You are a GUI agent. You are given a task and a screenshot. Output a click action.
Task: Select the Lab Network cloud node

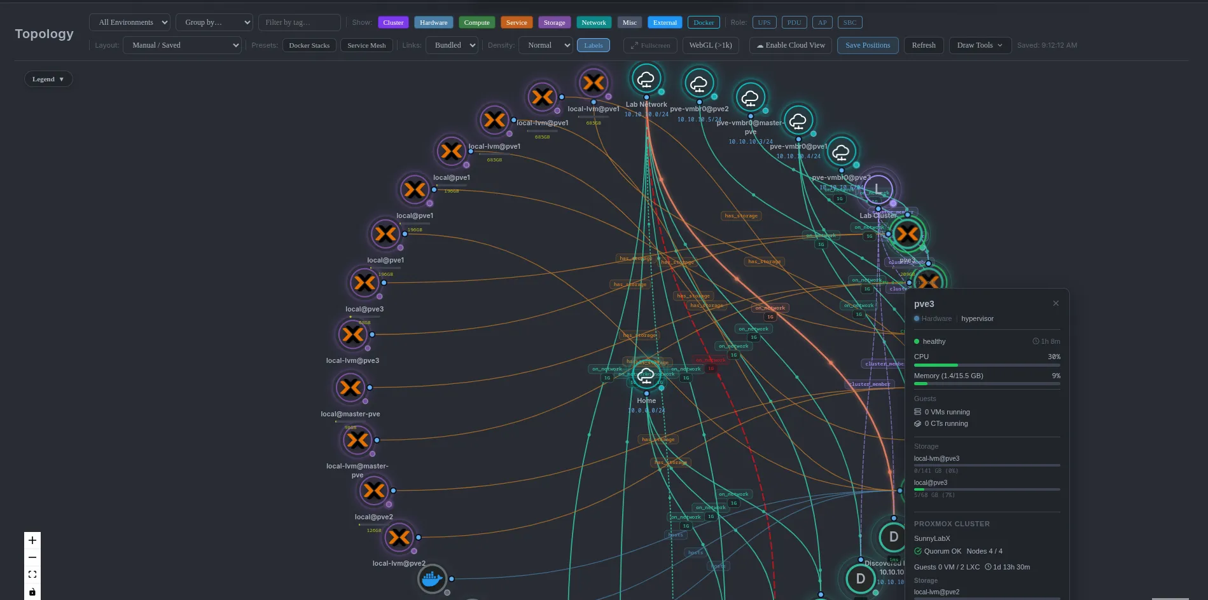coord(646,79)
